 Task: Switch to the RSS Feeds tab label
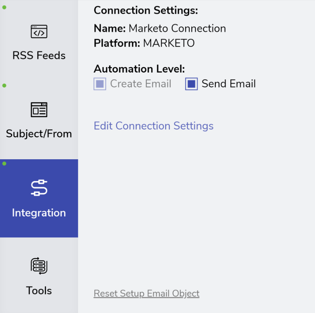39,55
